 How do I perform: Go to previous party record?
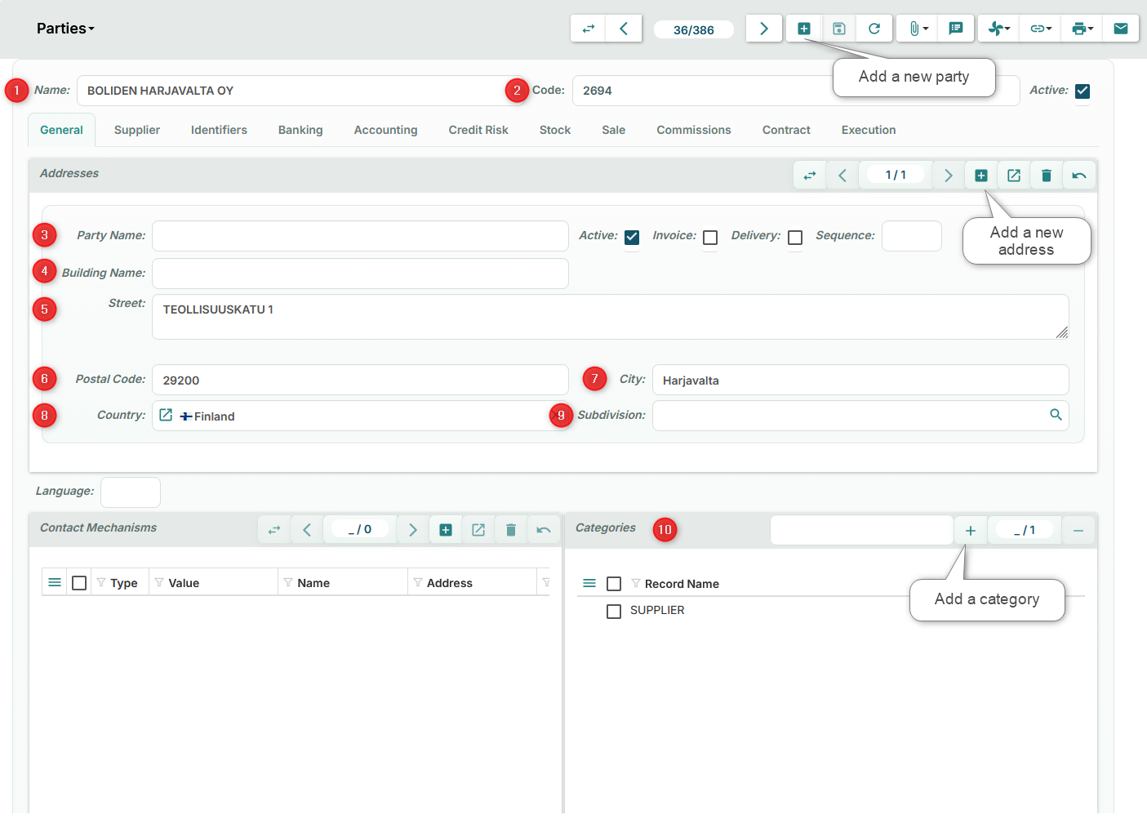tap(624, 29)
